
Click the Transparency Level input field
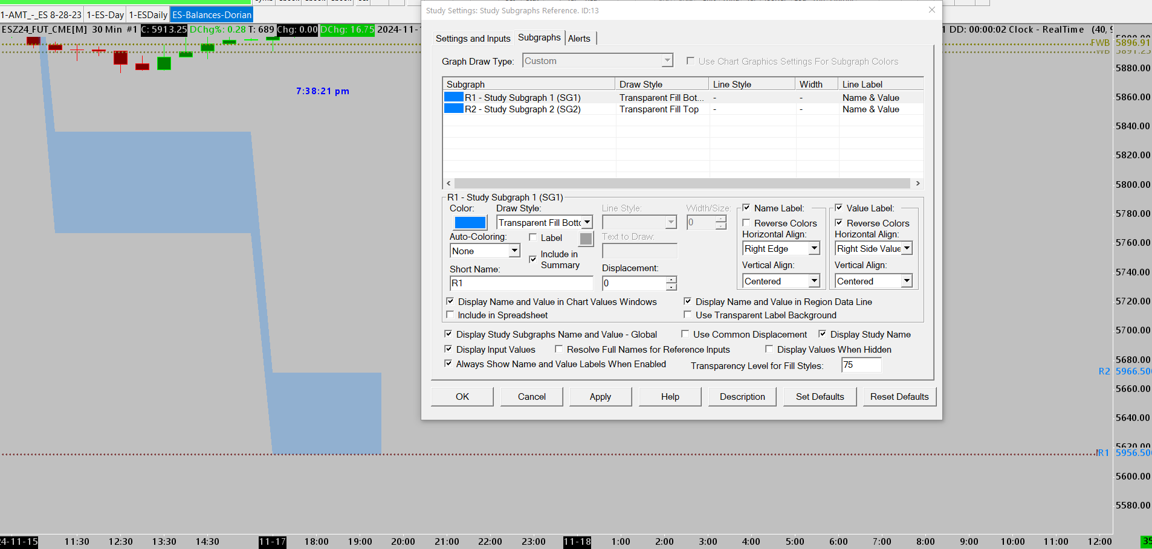pyautogui.click(x=861, y=365)
